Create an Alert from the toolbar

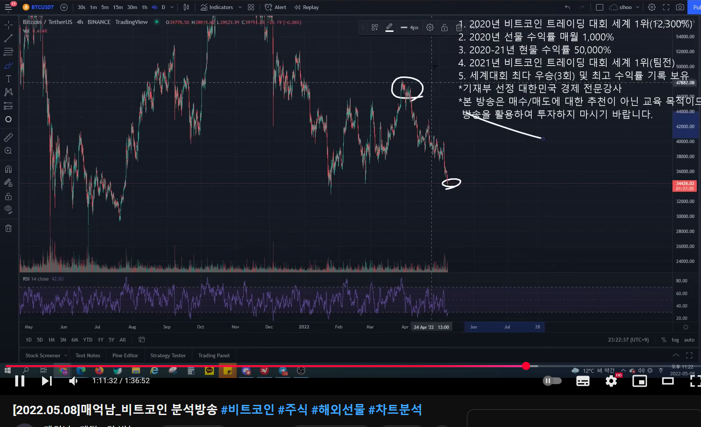(275, 7)
